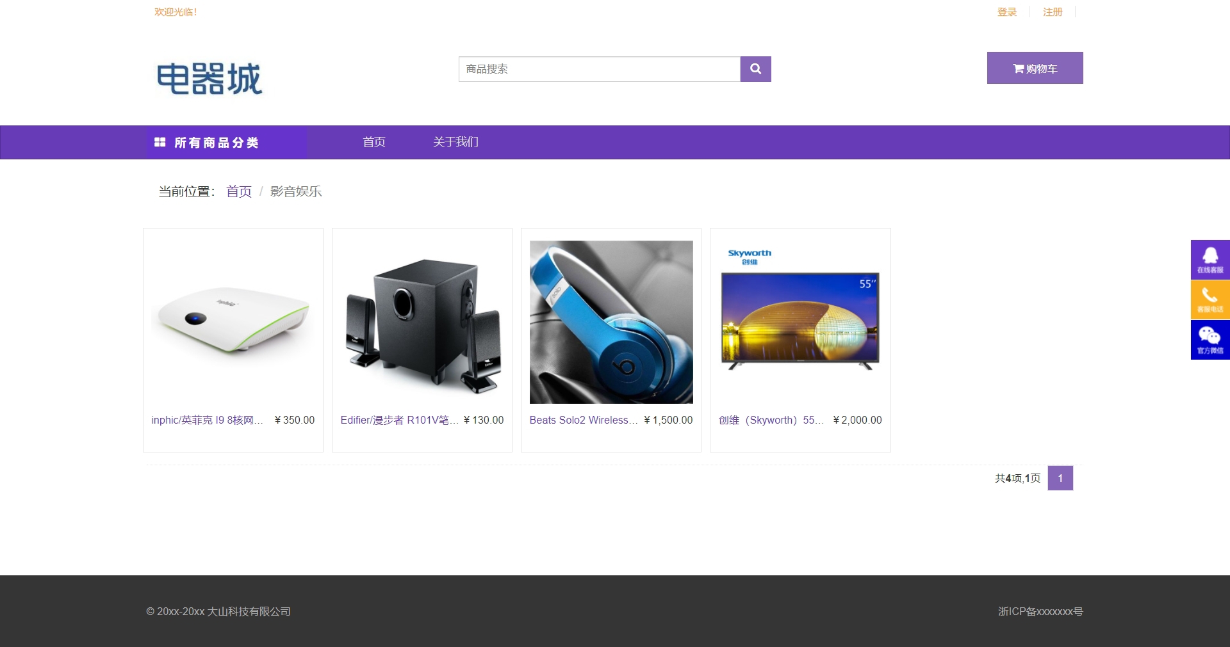Click the 浙ICP备xxxxxxx号 footer text
The height and width of the screenshot is (647, 1230).
(x=1040, y=611)
